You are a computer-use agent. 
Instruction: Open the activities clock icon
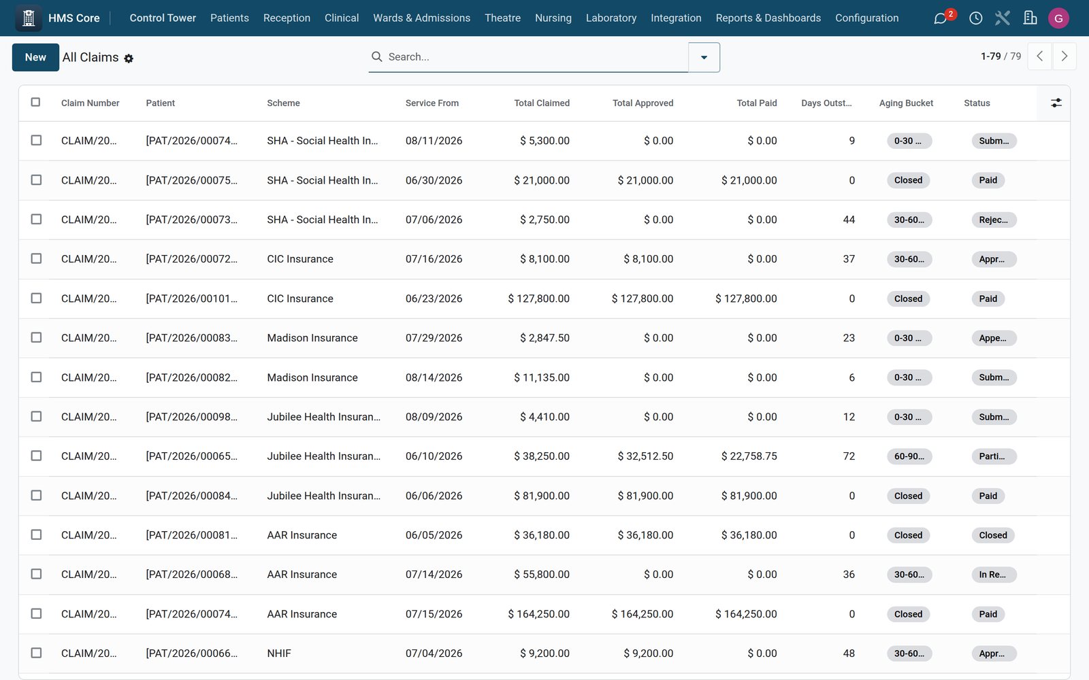[x=975, y=18]
